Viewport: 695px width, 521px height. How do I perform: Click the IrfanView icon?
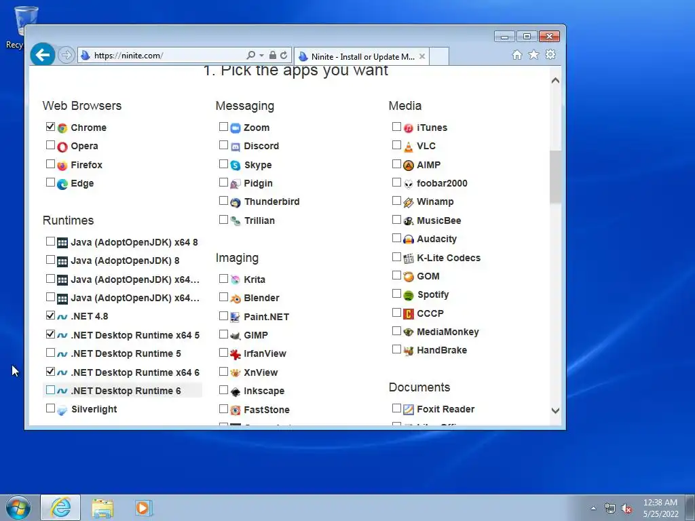pyautogui.click(x=236, y=354)
